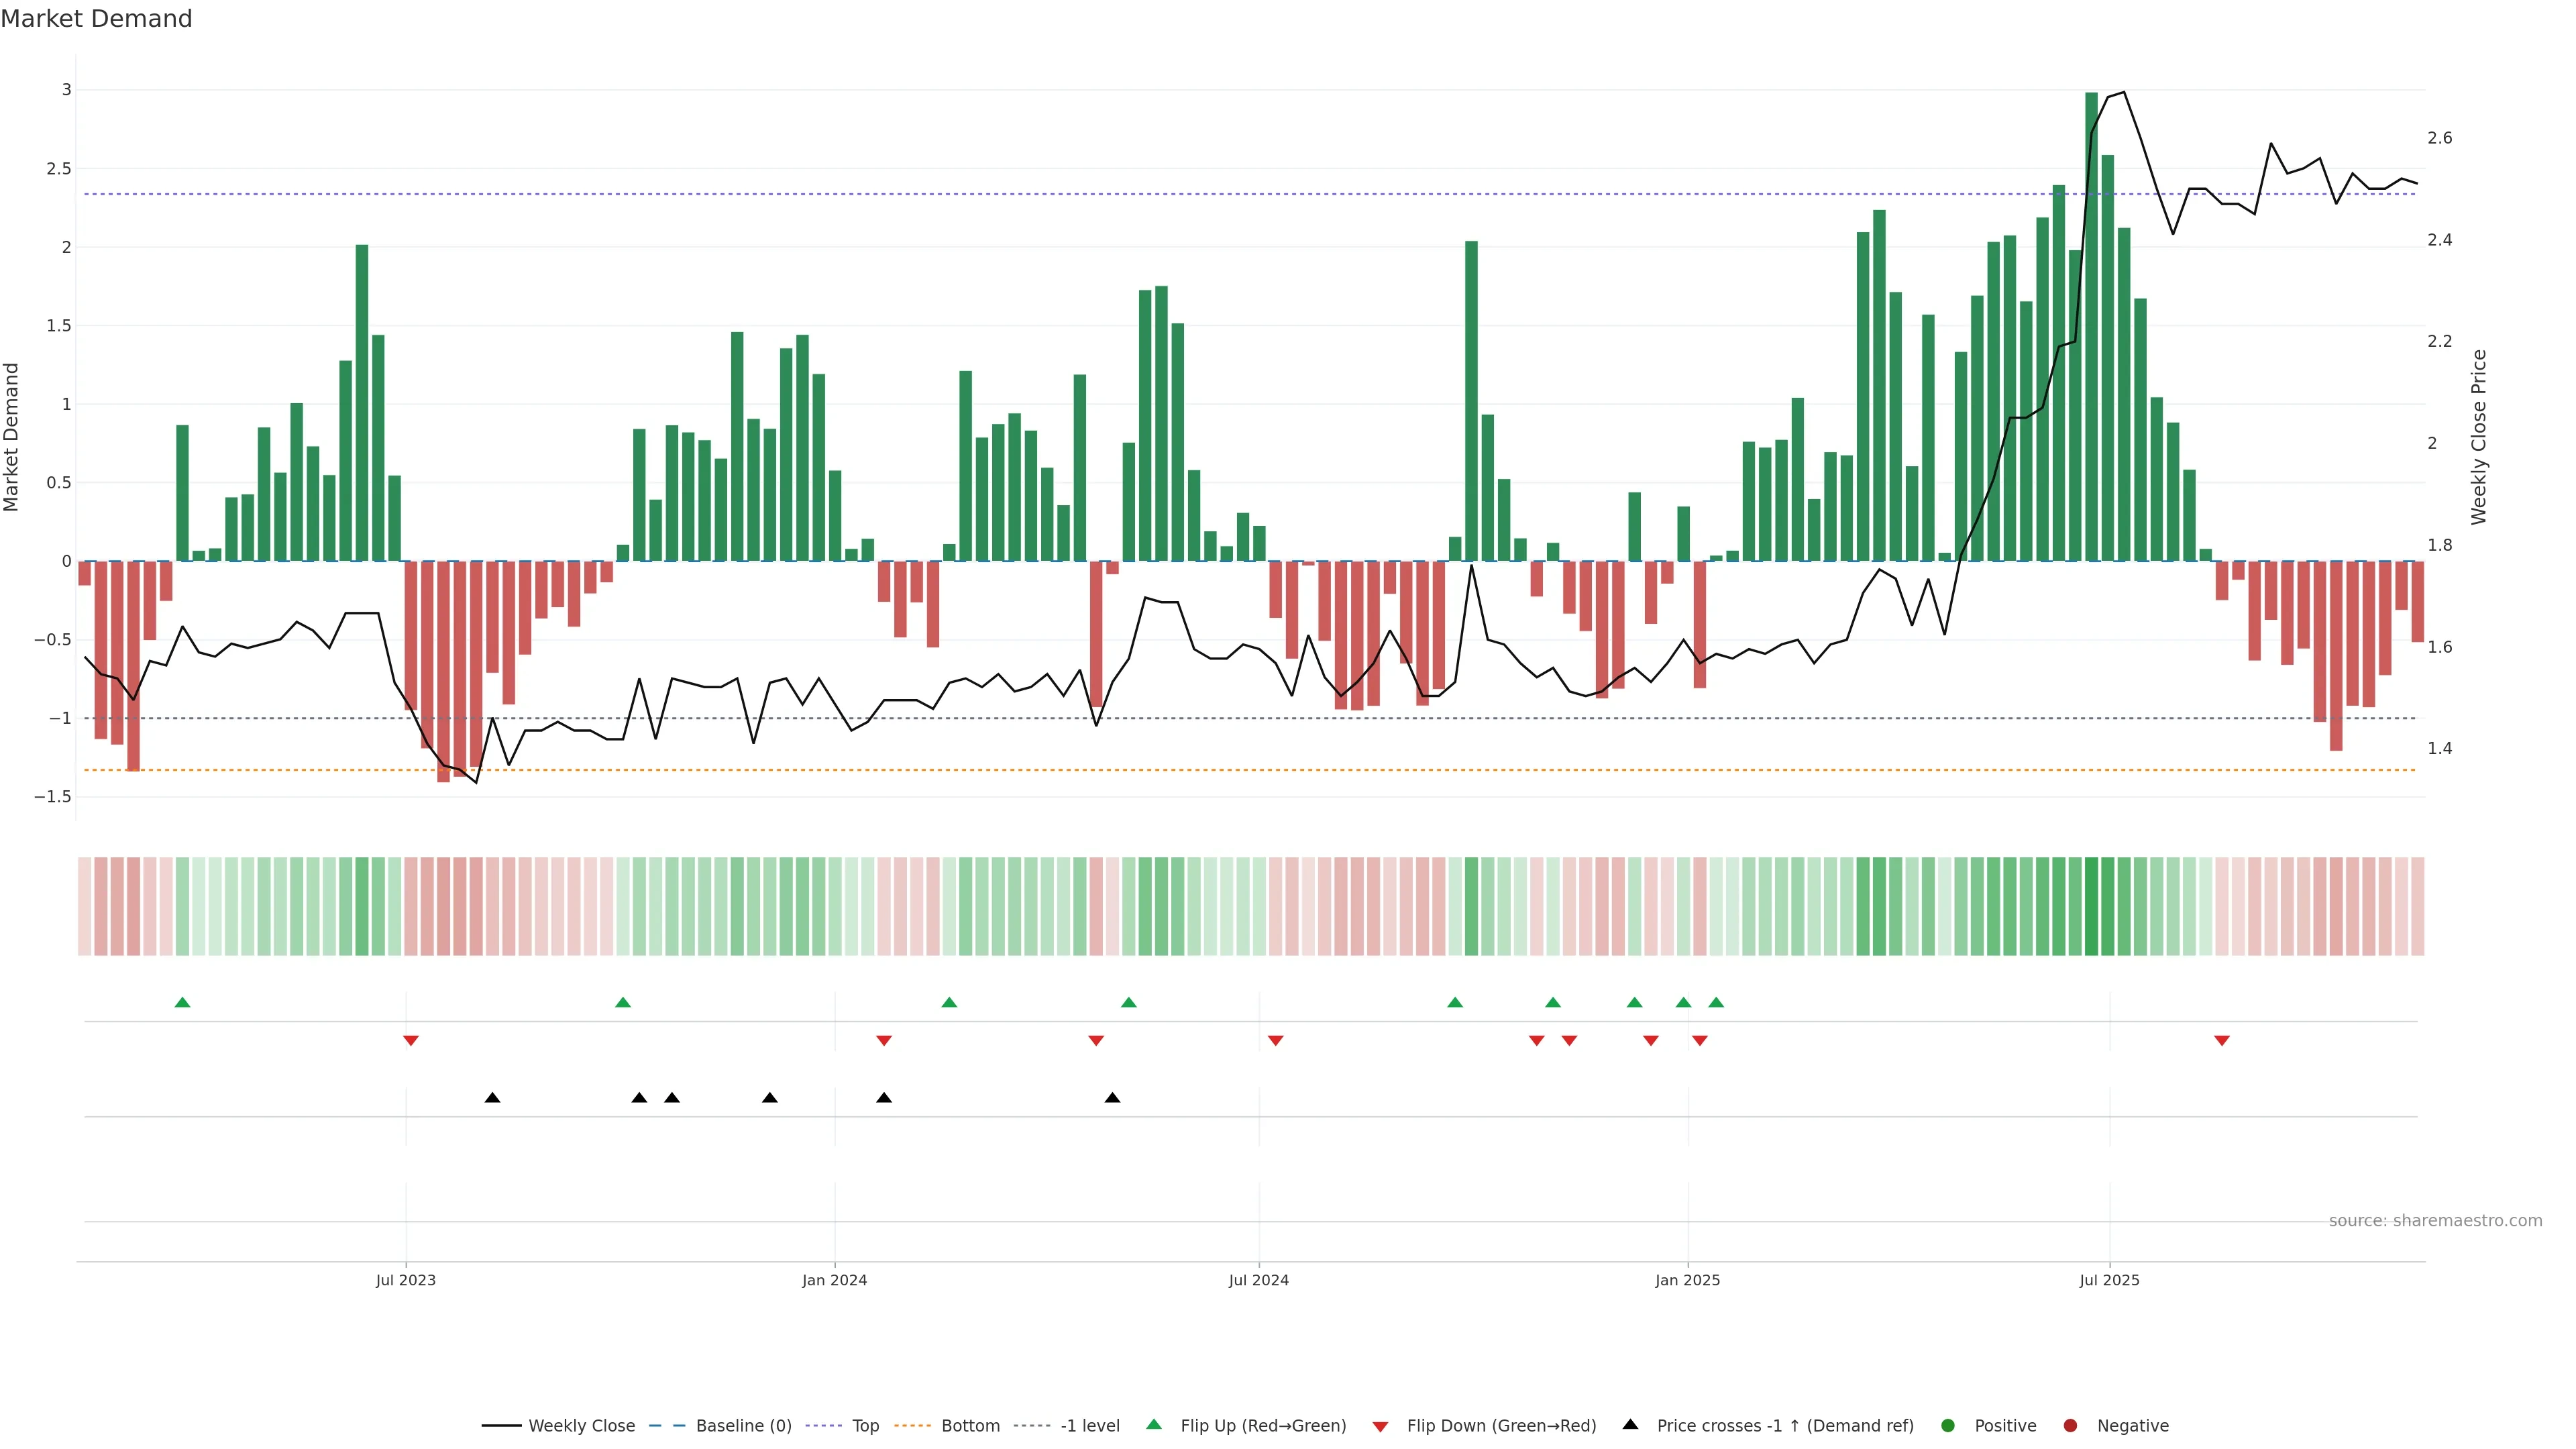
Task: Click the Positive green circle legend icon
Action: pyautogui.click(x=1947, y=1426)
